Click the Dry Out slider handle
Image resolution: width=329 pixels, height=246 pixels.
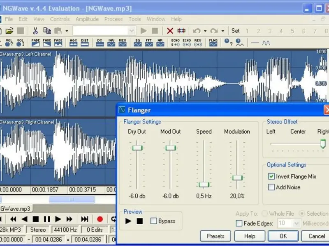[137, 148]
